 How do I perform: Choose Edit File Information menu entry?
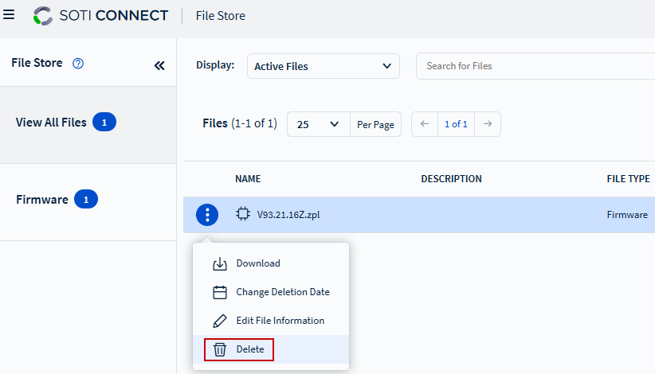pos(280,321)
